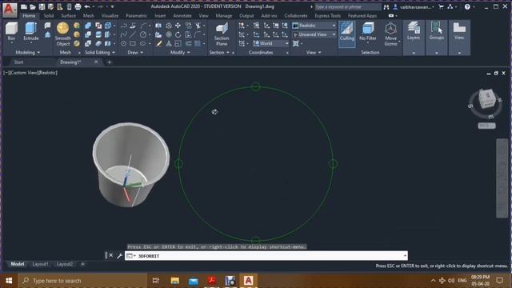Expand the View panel title dropdown
The width and height of the screenshot is (512, 288).
pos(314,52)
